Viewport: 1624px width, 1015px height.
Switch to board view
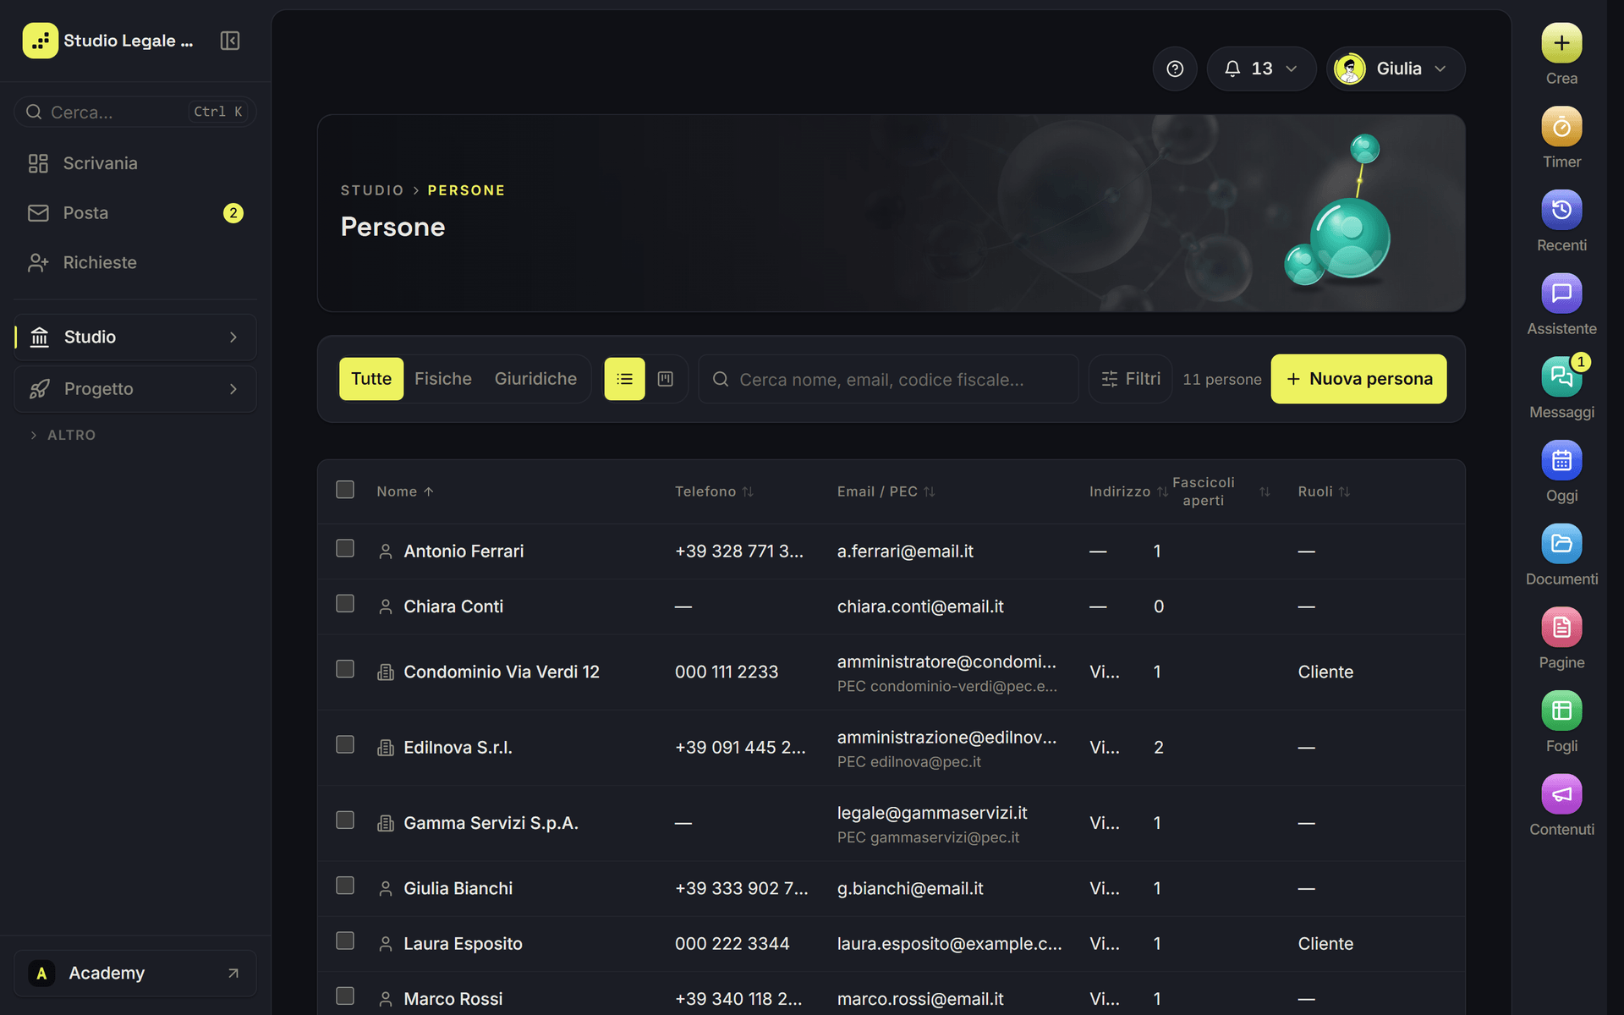click(x=666, y=379)
